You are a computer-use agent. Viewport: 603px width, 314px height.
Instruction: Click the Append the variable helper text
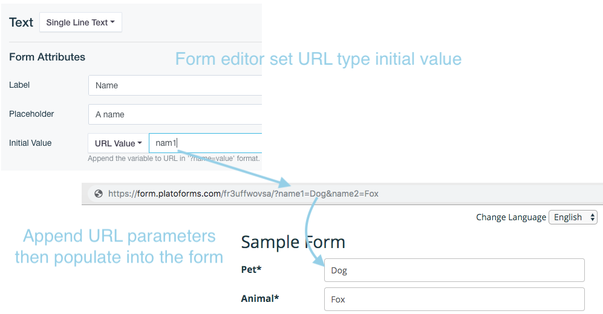tap(174, 159)
